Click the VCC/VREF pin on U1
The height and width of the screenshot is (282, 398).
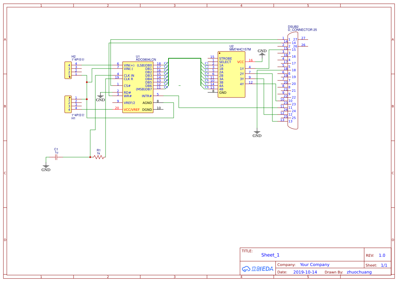tap(131, 110)
